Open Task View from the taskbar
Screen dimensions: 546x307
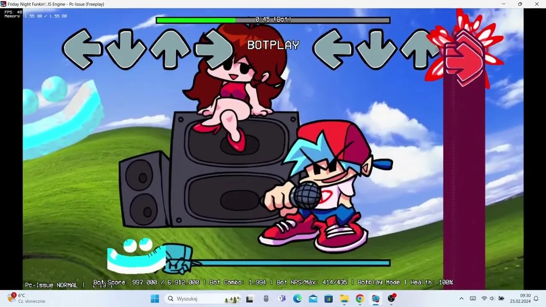coord(250,298)
